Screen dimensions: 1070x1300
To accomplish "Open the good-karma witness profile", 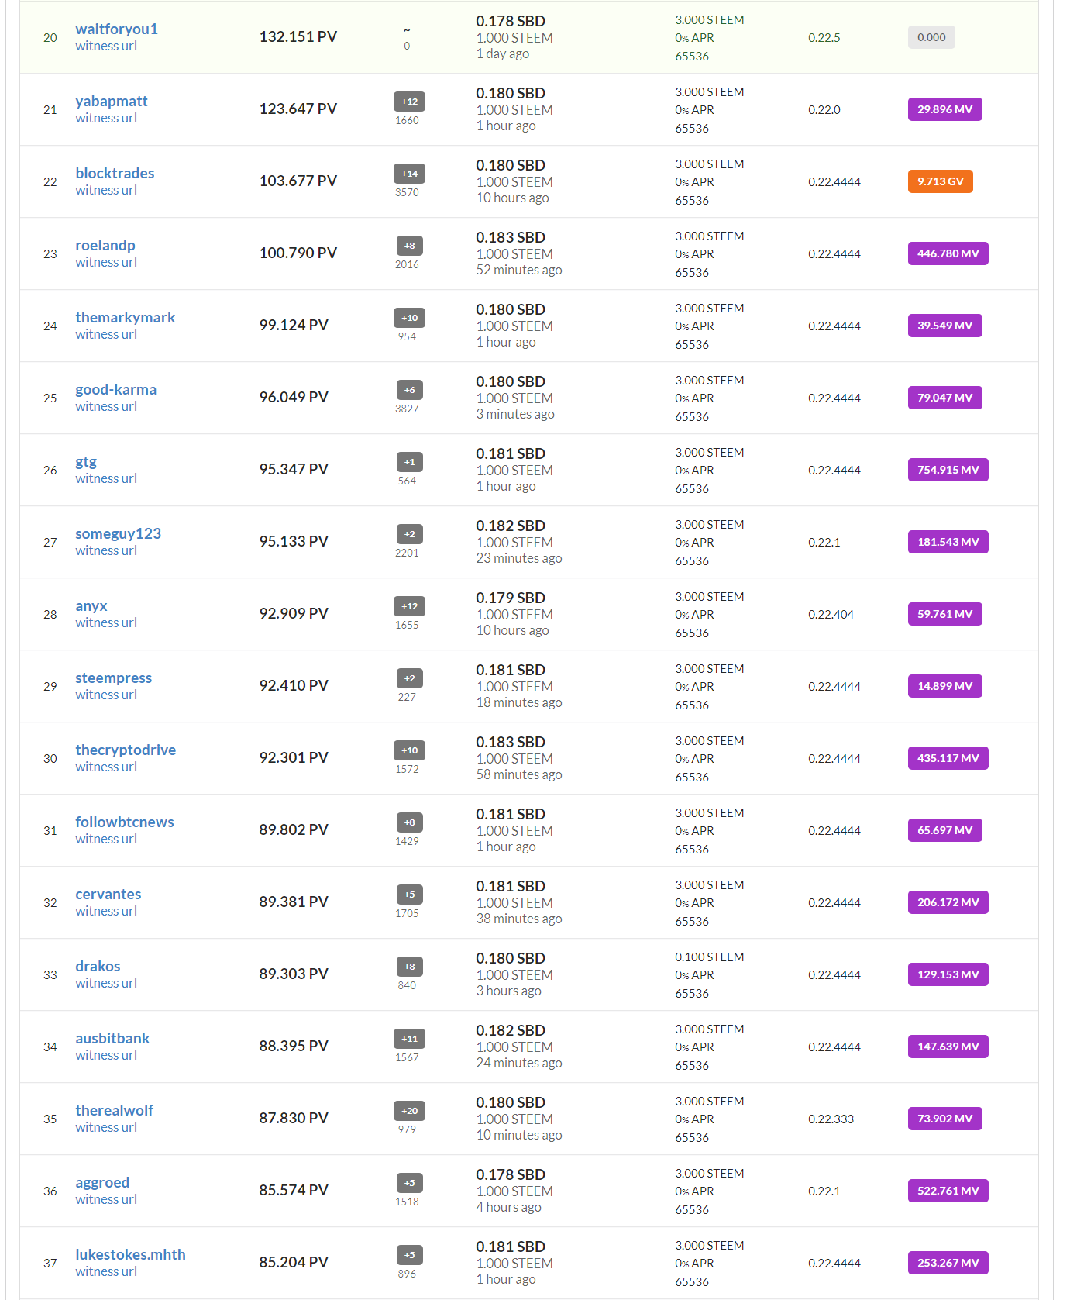I will (x=115, y=389).
